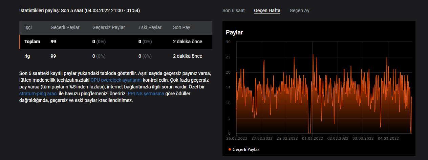The image size is (428, 160).
Task: Sort by the Eski Paylar column header
Action: click(150, 27)
